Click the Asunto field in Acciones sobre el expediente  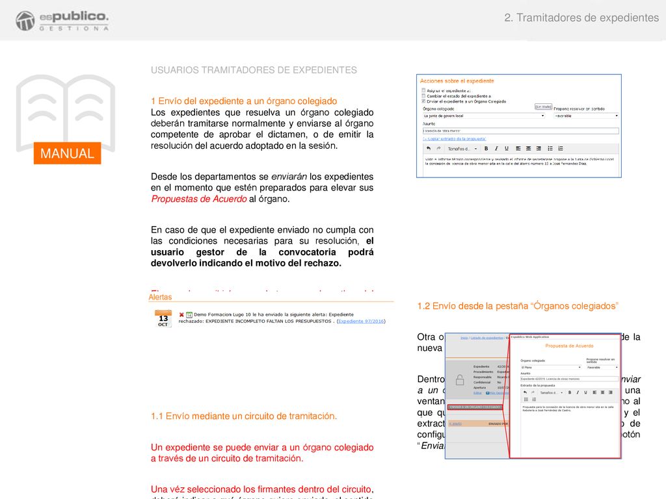[x=521, y=131]
